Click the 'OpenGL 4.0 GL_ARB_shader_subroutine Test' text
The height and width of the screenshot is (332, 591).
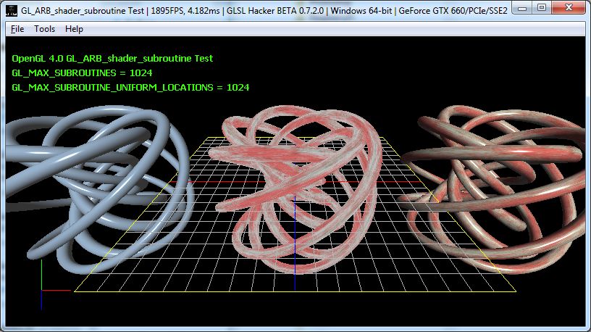coord(112,59)
